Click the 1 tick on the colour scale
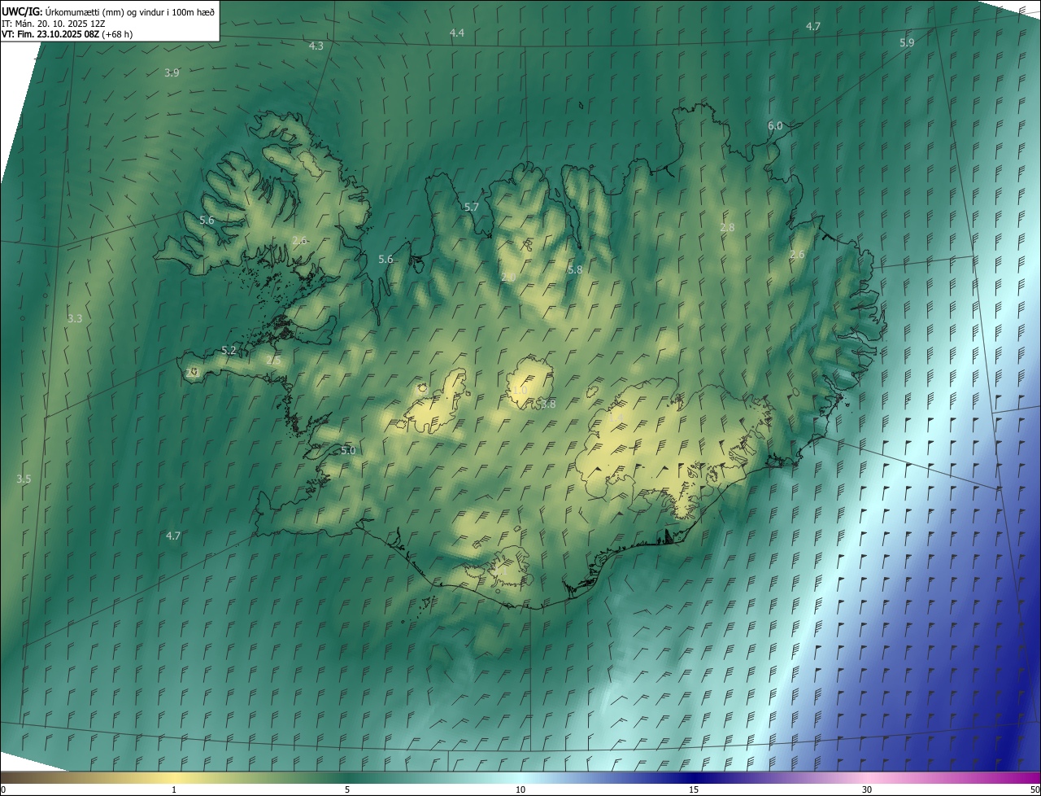This screenshot has height=796, width=1041. 174,789
